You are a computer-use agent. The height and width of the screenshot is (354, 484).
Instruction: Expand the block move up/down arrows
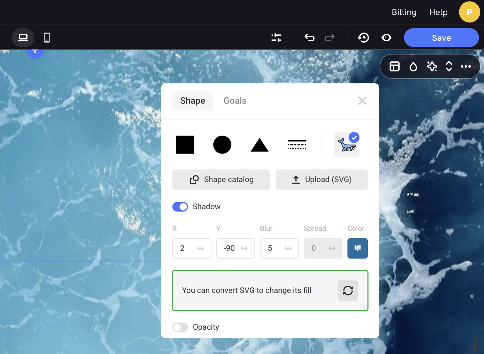click(x=449, y=66)
